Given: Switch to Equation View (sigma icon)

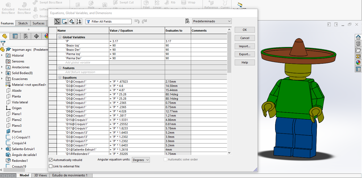Looking at the screenshot, I should click(x=57, y=22).
